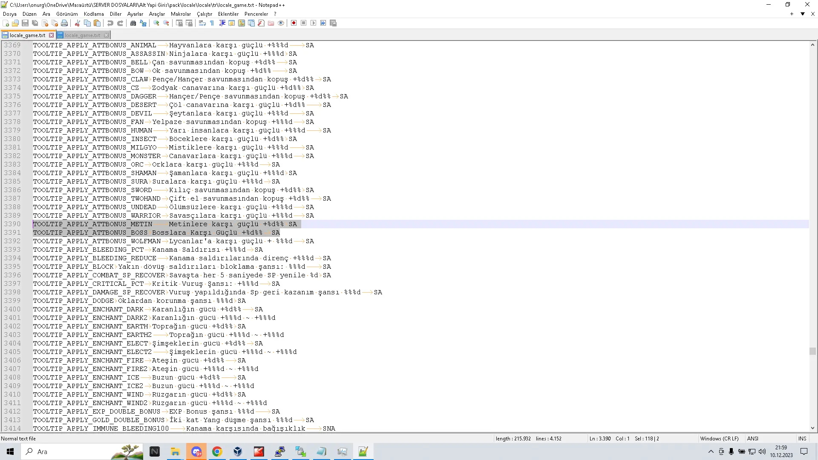This screenshot has width=818, height=460.
Task: Open the tab list dropdown arrow
Action: tap(803, 14)
